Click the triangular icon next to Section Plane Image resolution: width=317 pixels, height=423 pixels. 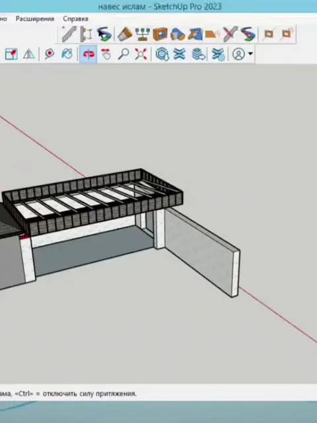click(29, 54)
